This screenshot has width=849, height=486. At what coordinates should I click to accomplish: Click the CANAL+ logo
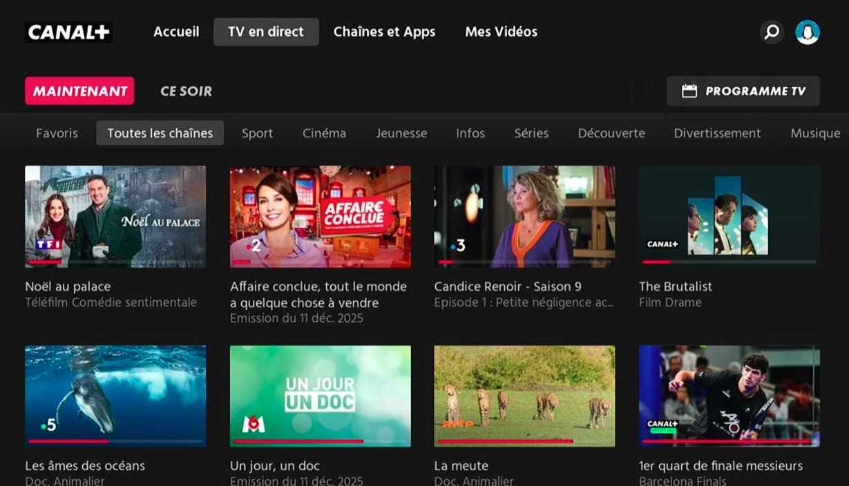(69, 32)
